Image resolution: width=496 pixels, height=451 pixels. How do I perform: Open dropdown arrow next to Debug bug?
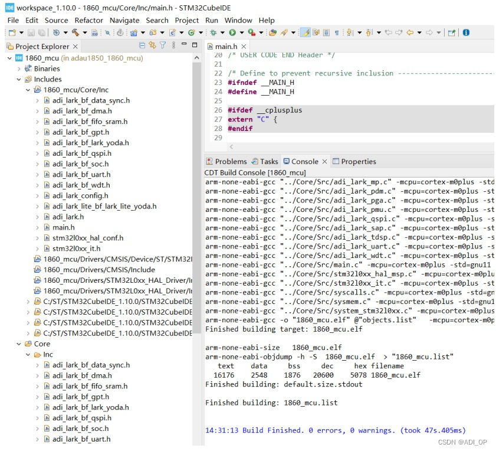[222, 32]
